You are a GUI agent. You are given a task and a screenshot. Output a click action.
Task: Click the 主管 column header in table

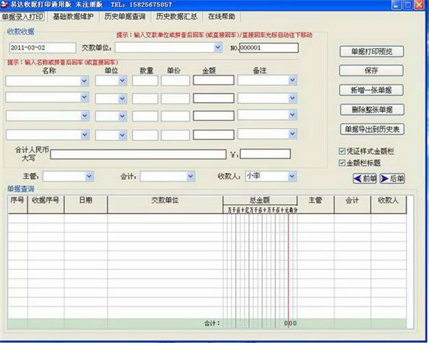315,204
